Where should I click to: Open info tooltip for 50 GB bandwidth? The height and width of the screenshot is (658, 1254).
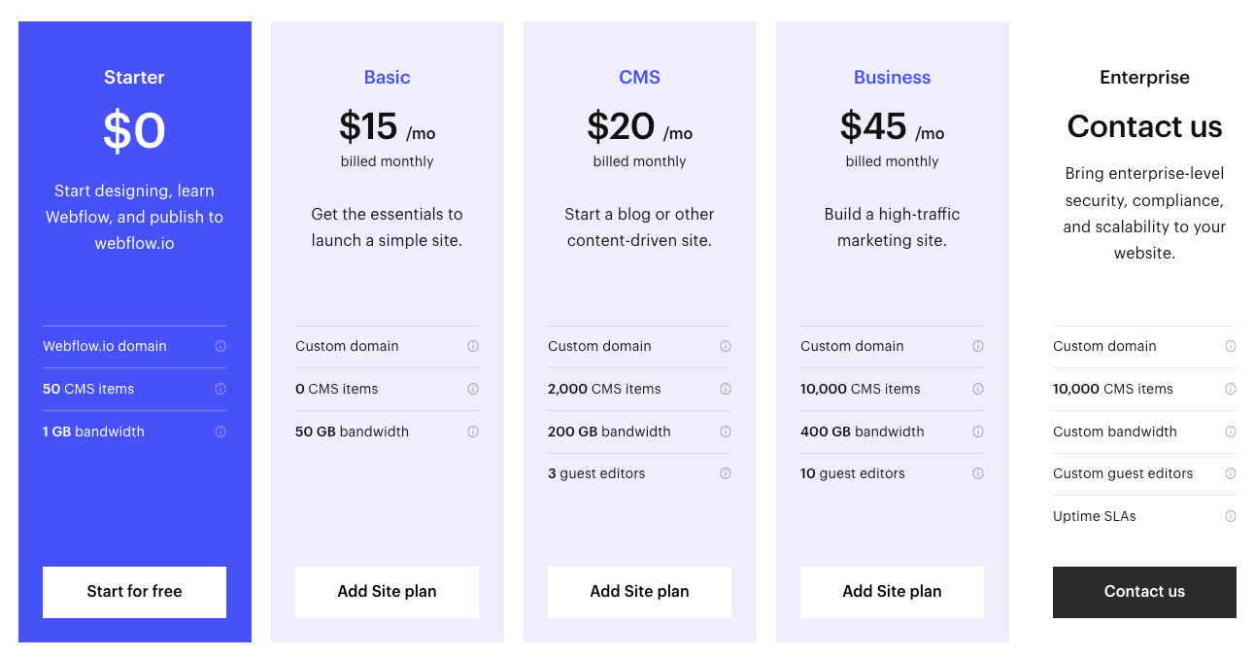coord(473,432)
